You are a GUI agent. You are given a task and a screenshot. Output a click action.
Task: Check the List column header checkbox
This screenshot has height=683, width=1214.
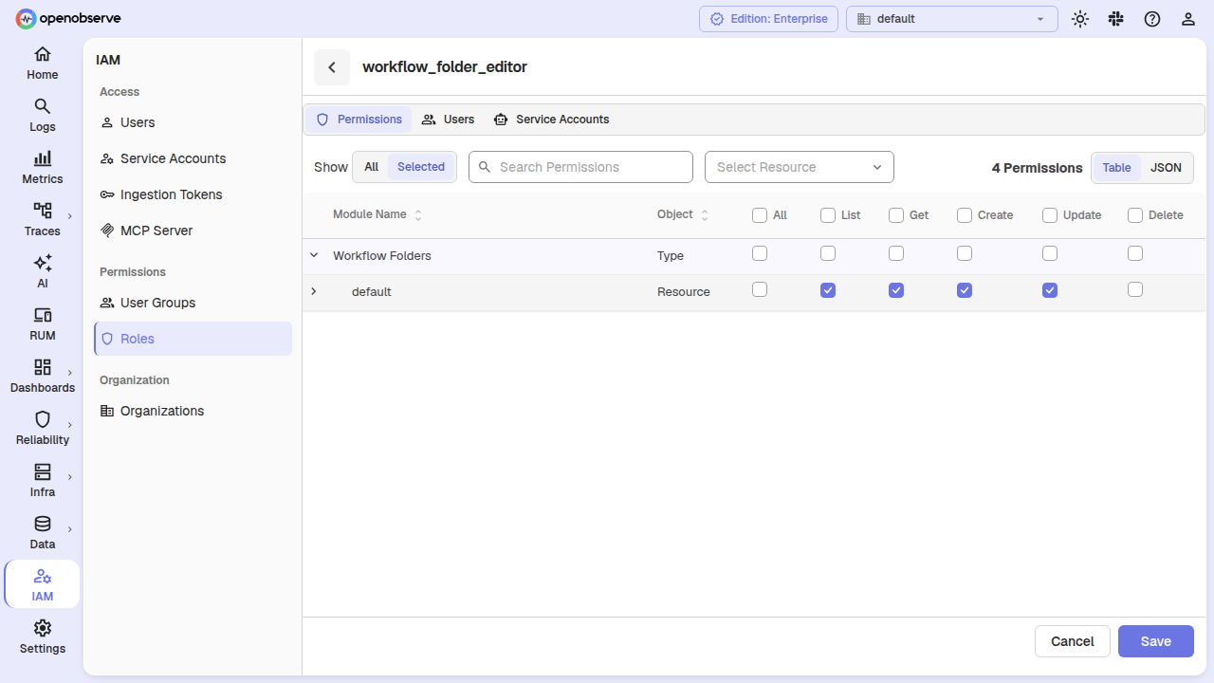point(828,215)
